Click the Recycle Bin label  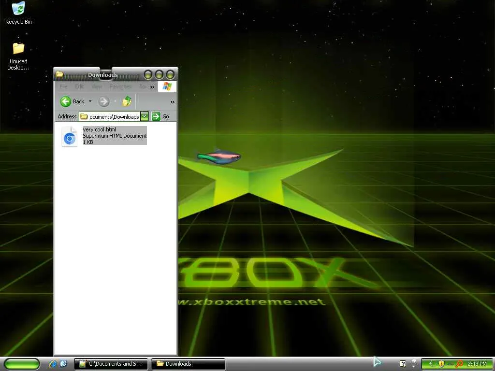pos(18,22)
